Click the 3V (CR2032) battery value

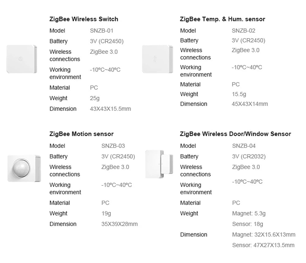coord(249,156)
